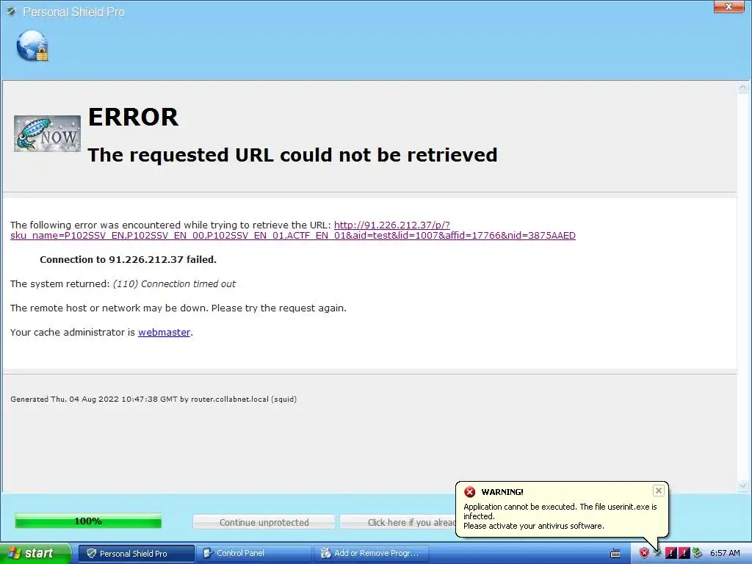Screen dimensions: 752x564
Task: Close the Personal Shield Pro window
Action: [728, 7]
